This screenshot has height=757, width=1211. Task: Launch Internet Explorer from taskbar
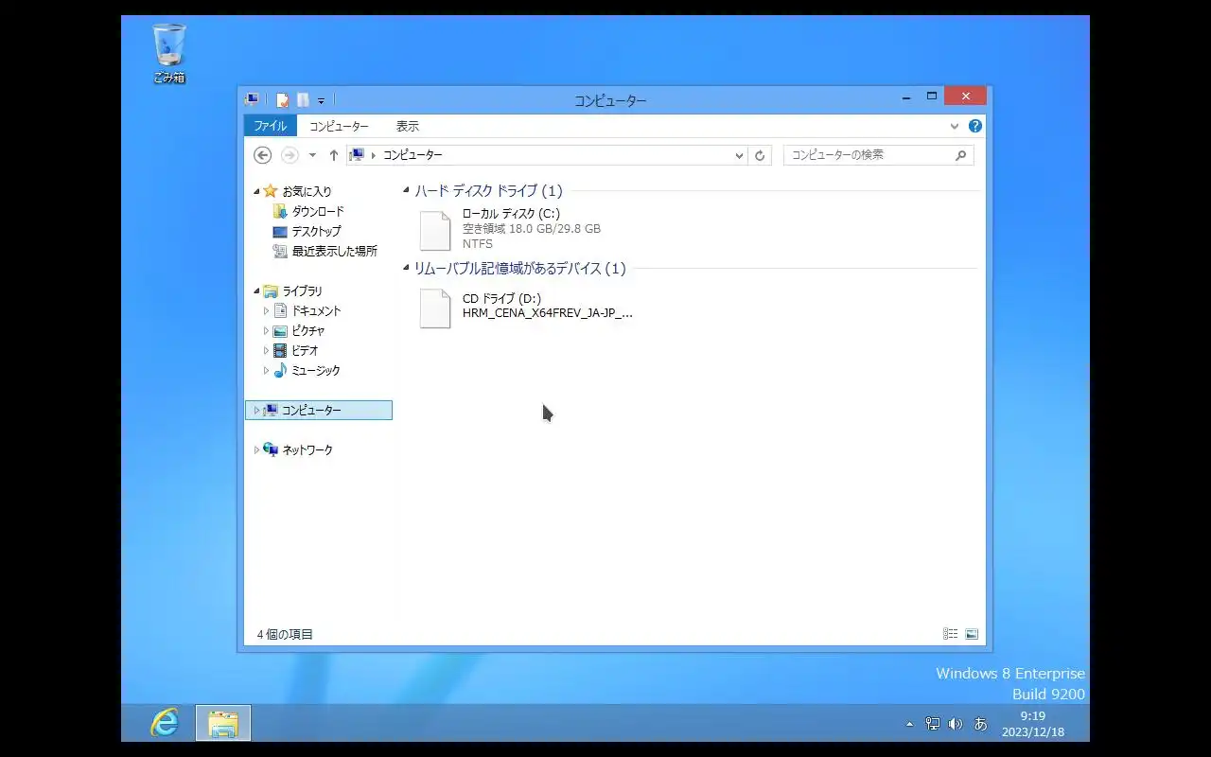pos(165,723)
